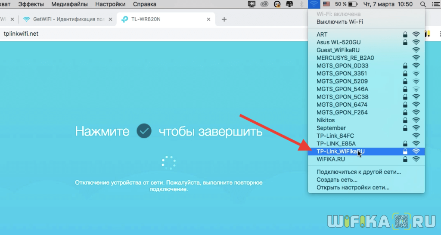Click the Creative Cloud menu bar icon
The image size is (441, 235).
point(265,4)
